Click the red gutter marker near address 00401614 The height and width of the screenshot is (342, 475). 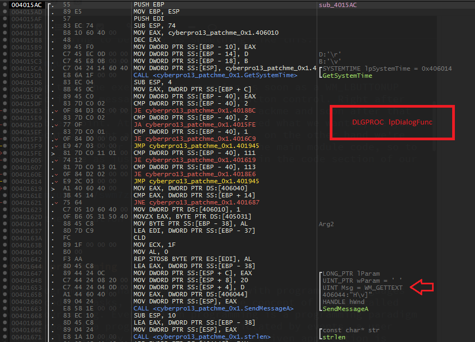(2, 181)
